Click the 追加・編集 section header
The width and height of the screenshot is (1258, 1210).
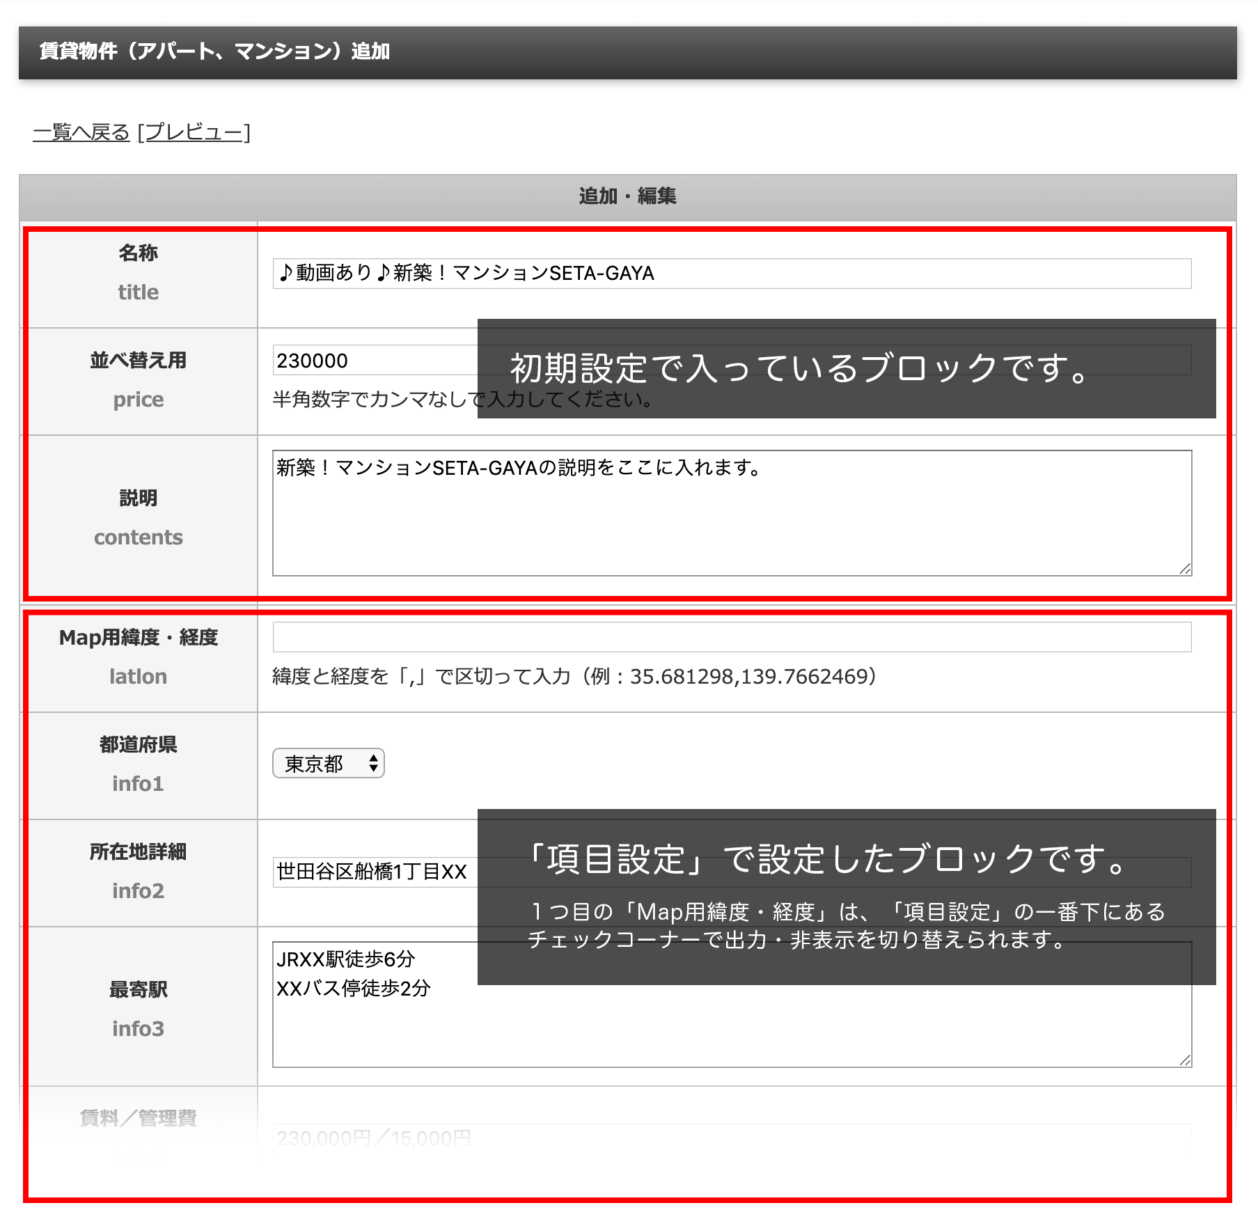point(627,196)
